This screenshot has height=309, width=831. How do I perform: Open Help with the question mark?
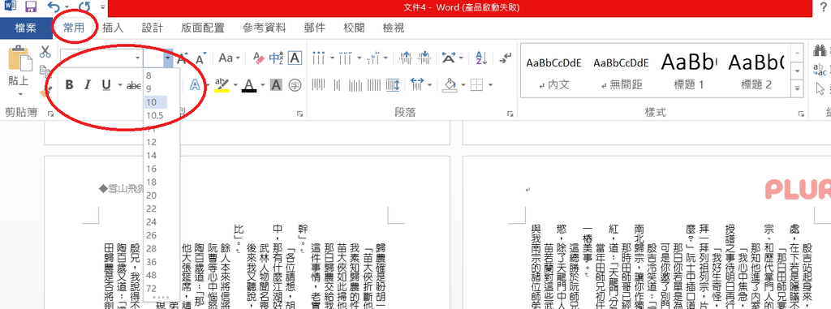click(x=823, y=7)
